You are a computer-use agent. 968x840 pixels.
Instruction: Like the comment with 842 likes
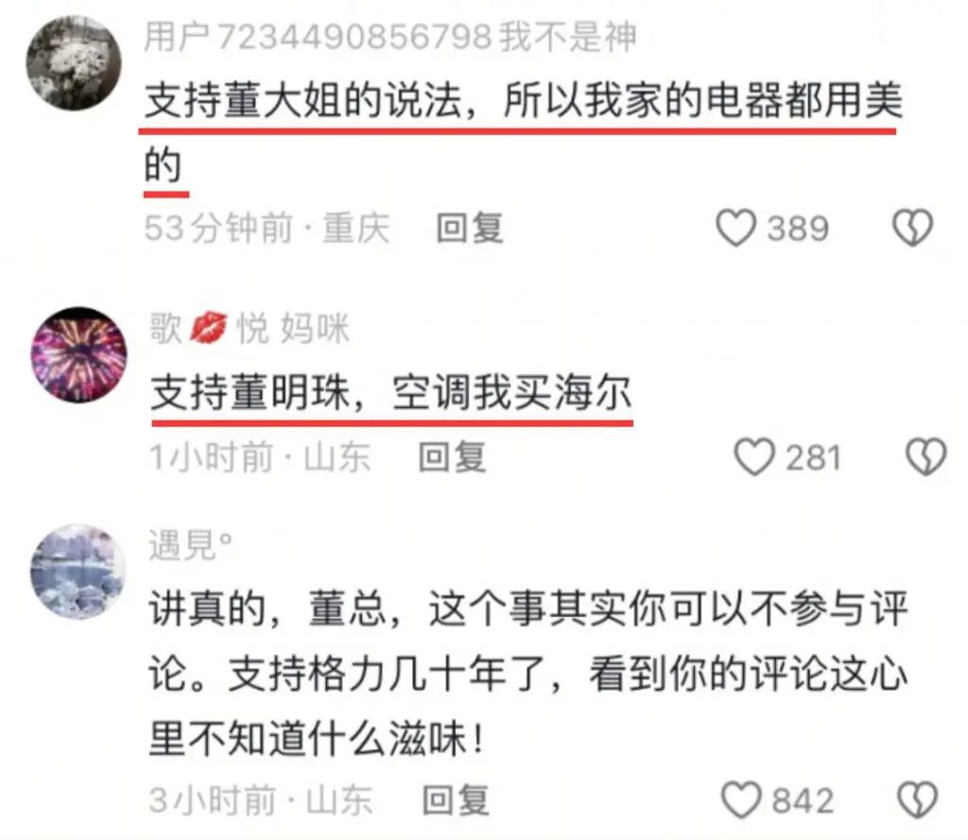tap(741, 800)
